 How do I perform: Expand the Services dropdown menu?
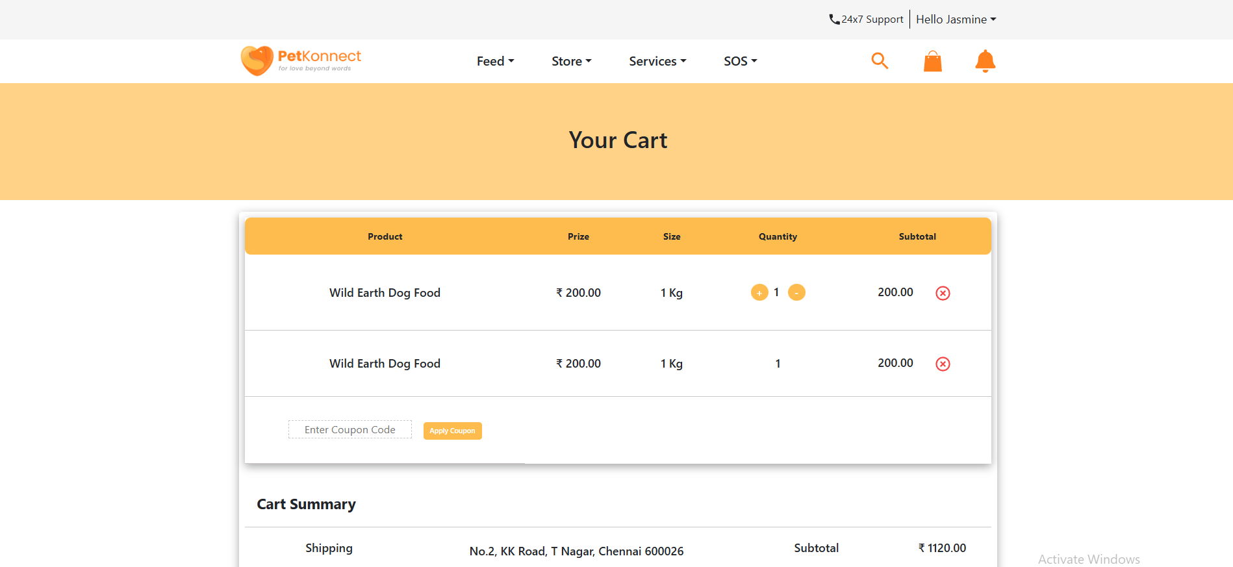[657, 61]
